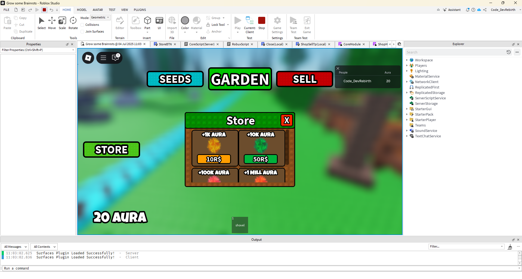
Task: Open explorer filter history icon
Action: 508,52
